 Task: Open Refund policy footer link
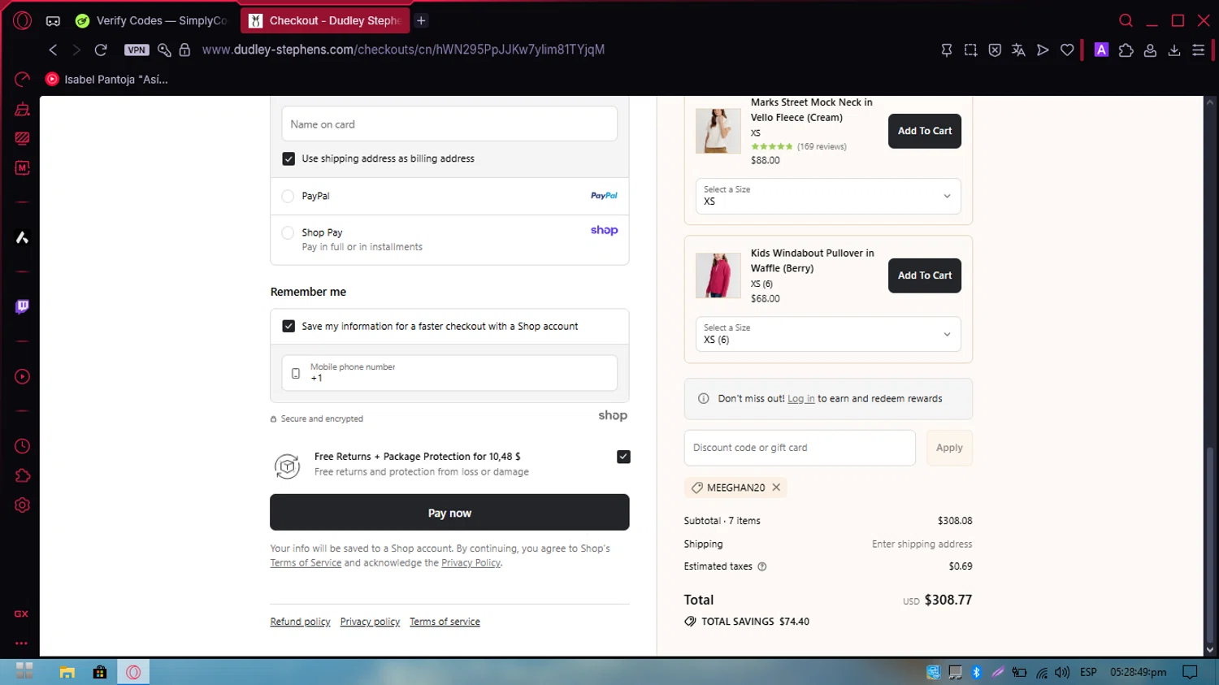pyautogui.click(x=300, y=622)
